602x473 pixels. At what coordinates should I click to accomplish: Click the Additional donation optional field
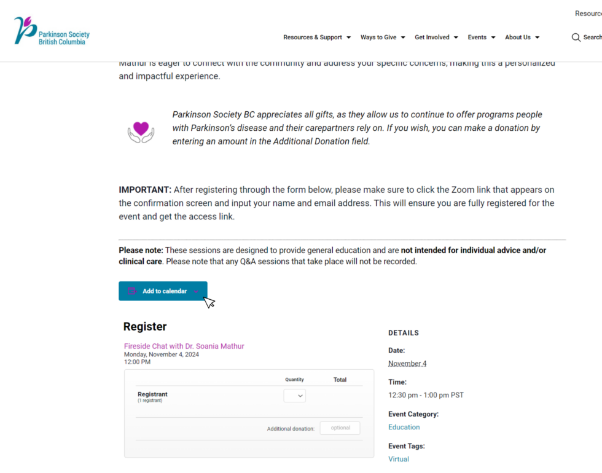pyautogui.click(x=340, y=428)
